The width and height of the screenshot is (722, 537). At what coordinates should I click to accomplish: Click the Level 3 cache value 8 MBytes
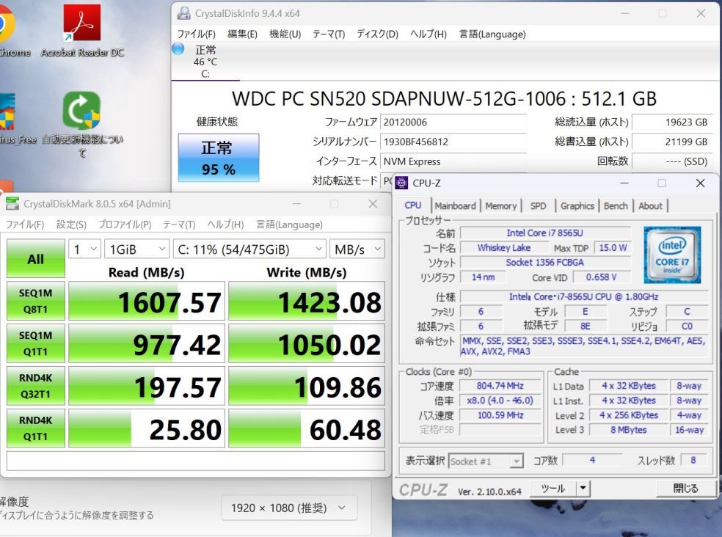pyautogui.click(x=629, y=430)
